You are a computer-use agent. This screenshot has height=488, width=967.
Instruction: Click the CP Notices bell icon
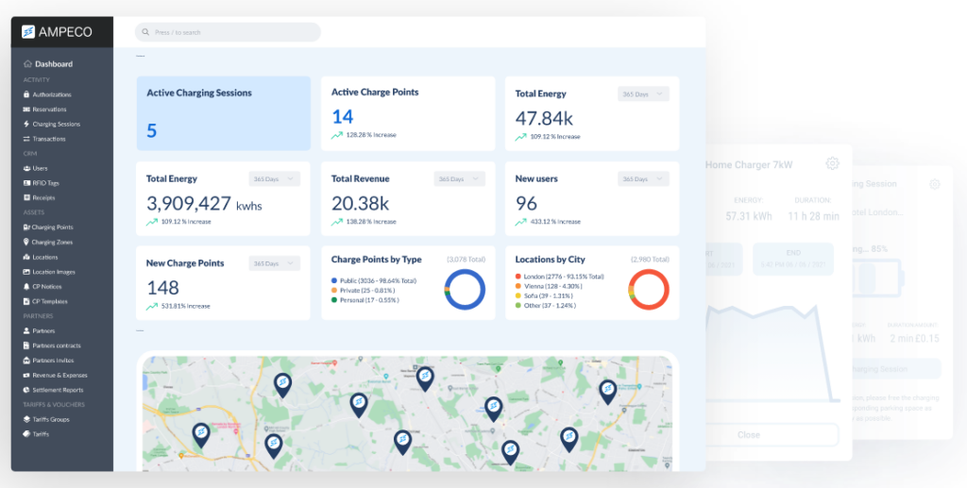pos(26,287)
